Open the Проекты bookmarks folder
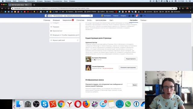 pos(70,12)
